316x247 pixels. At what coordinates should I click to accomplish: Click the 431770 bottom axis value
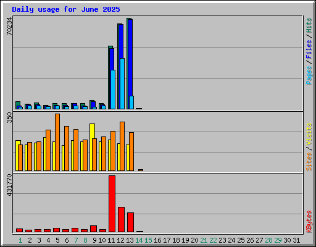9,185
